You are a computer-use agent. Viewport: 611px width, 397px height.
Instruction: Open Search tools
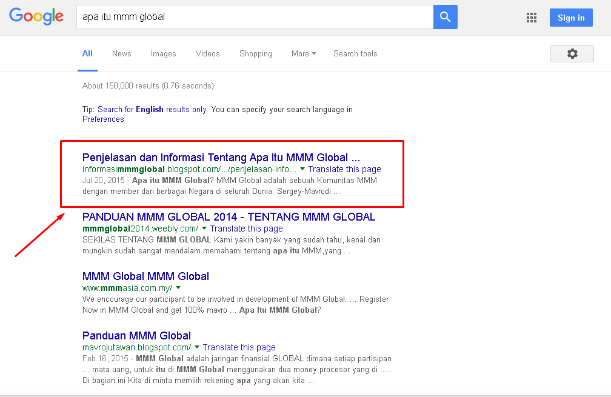[355, 54]
